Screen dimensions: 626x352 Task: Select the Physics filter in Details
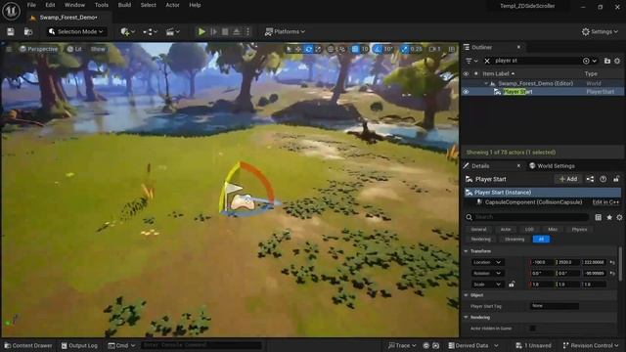point(579,230)
